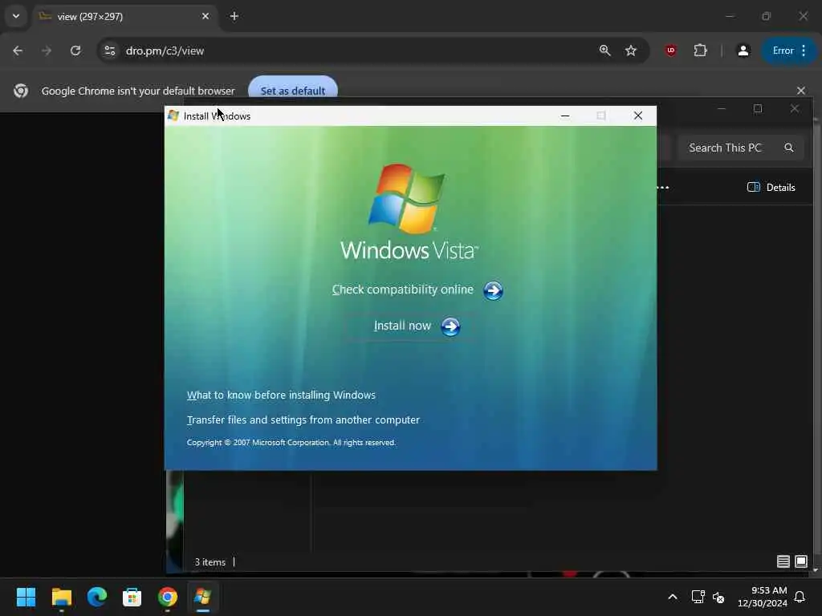Viewport: 822px width, 616px height.
Task: Click the Install Windows title bar icon
Action: [173, 115]
